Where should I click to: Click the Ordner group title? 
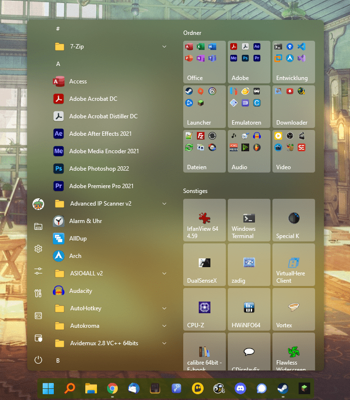point(192,33)
